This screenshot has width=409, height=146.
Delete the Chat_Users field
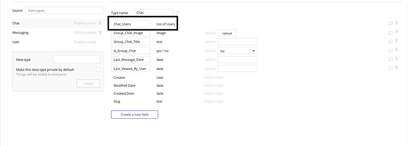click(396, 23)
